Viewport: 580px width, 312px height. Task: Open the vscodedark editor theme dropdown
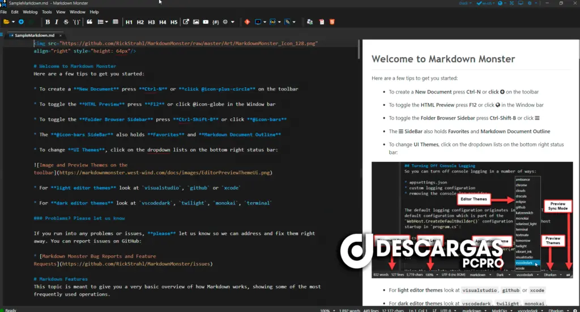pos(530,310)
